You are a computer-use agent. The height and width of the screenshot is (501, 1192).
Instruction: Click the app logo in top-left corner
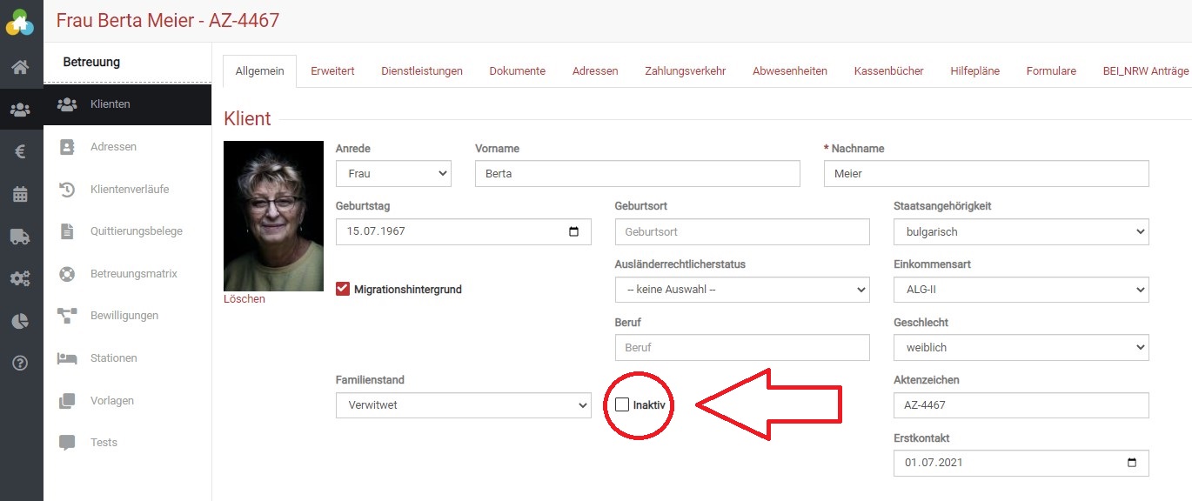[x=20, y=21]
